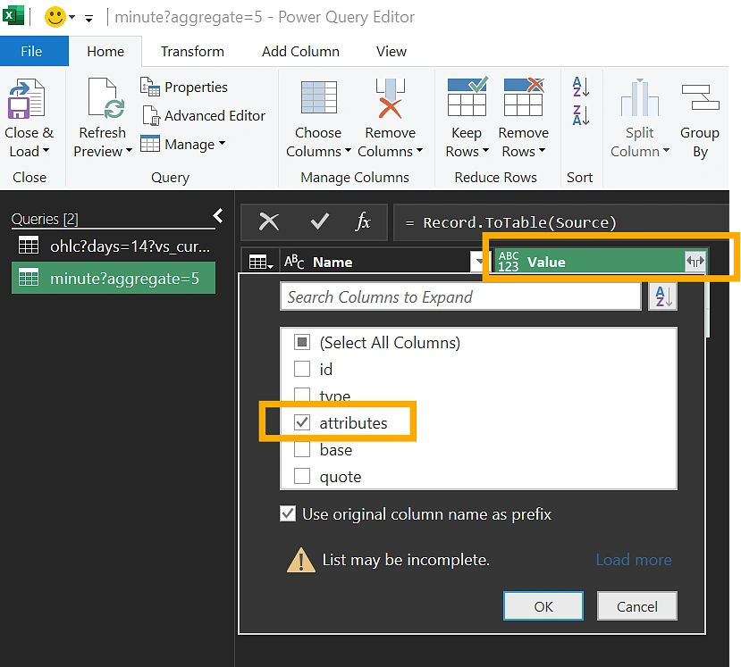Click the fx formula bar icon

(363, 221)
